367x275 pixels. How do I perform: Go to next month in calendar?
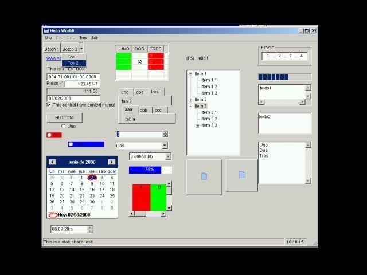point(112,162)
